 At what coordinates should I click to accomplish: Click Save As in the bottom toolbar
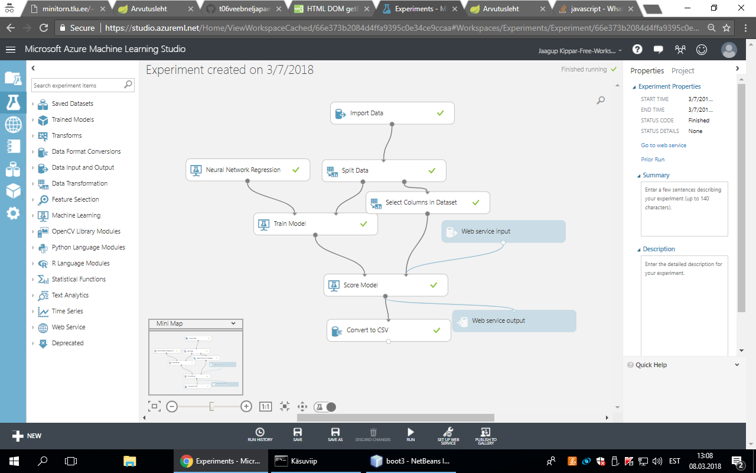point(335,435)
